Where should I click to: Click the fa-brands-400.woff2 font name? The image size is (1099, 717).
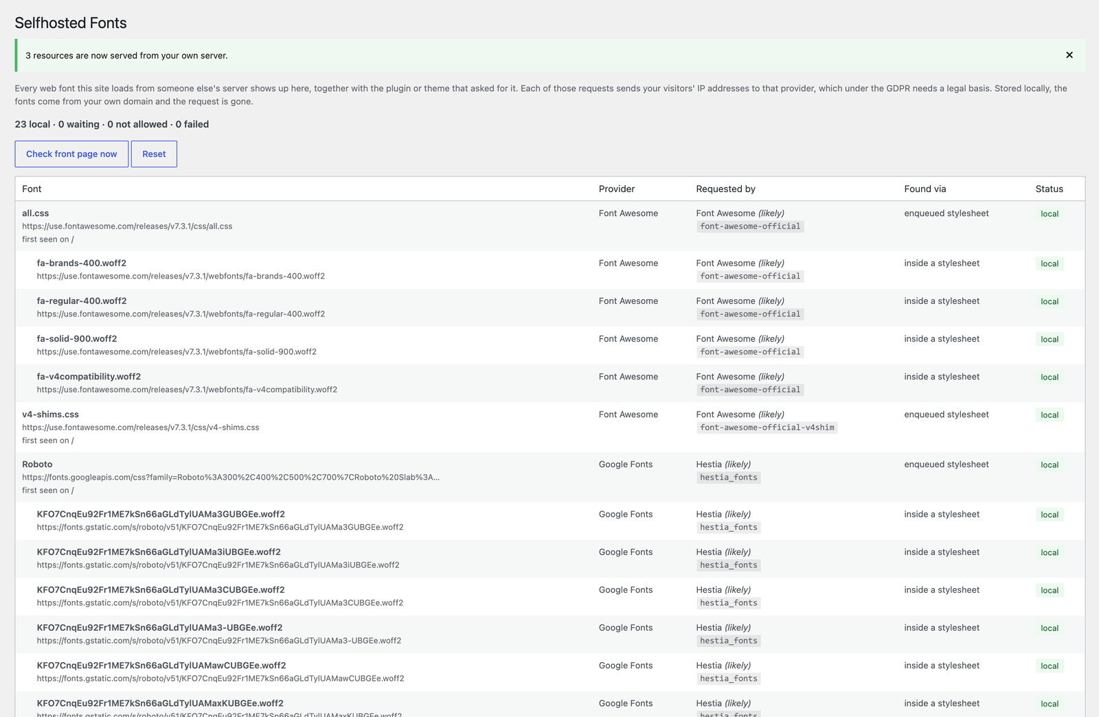82,263
